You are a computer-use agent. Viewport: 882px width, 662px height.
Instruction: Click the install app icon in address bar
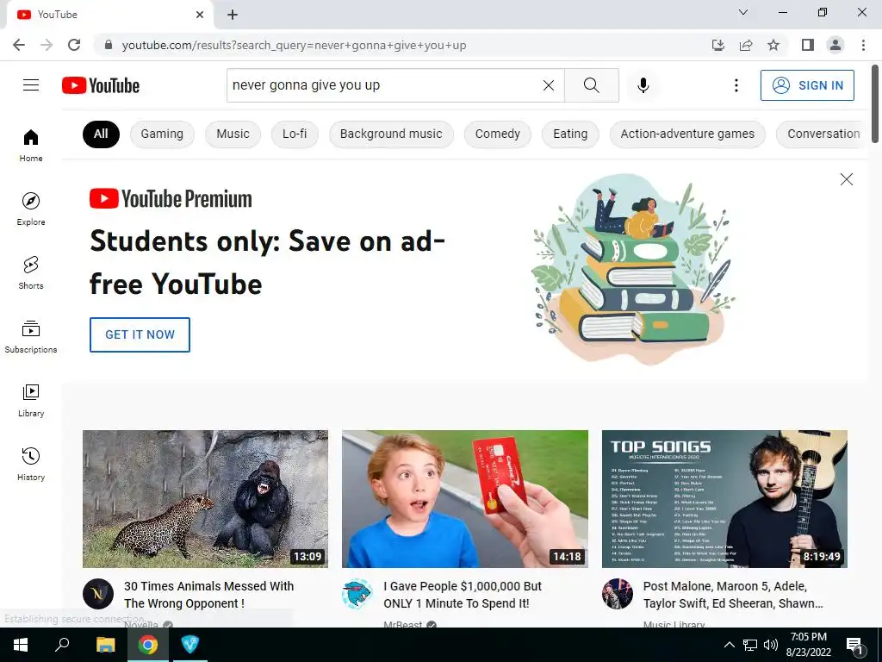pos(717,45)
